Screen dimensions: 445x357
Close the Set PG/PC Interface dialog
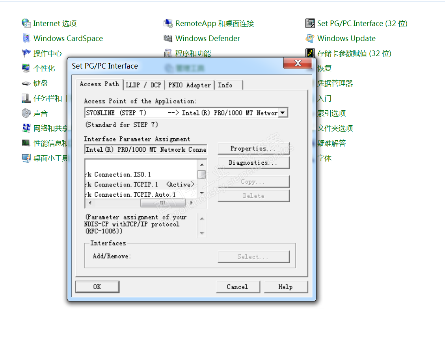(298, 63)
